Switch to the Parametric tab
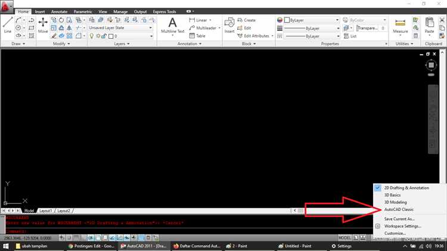 [83, 12]
